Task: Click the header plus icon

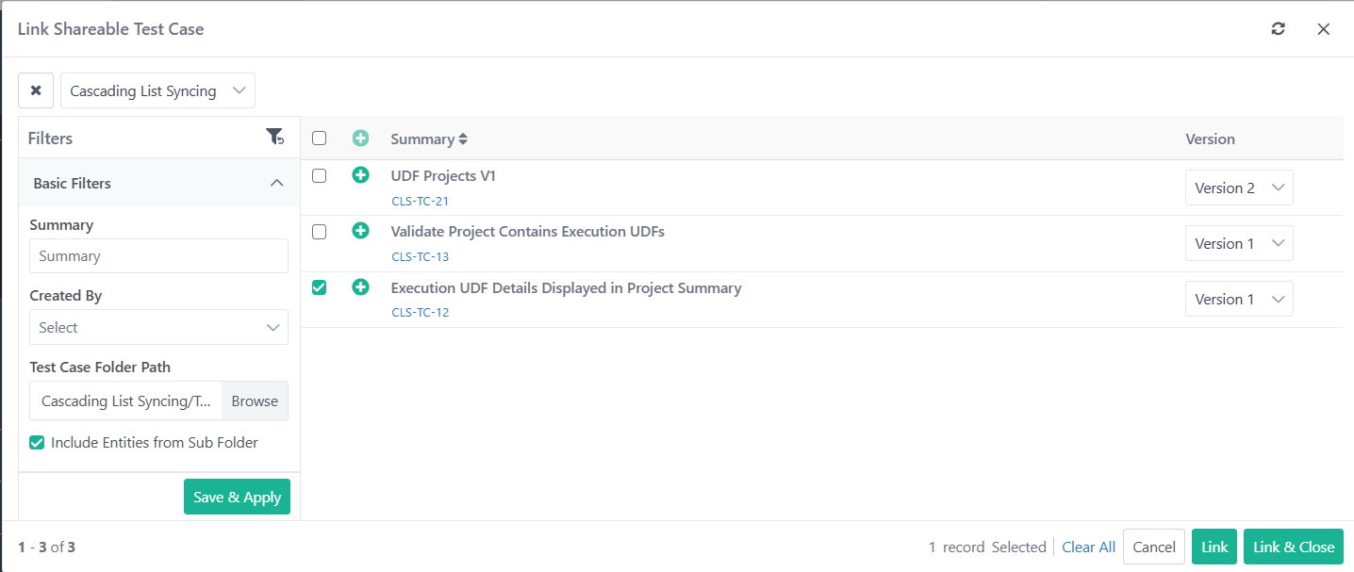Action: tap(360, 139)
